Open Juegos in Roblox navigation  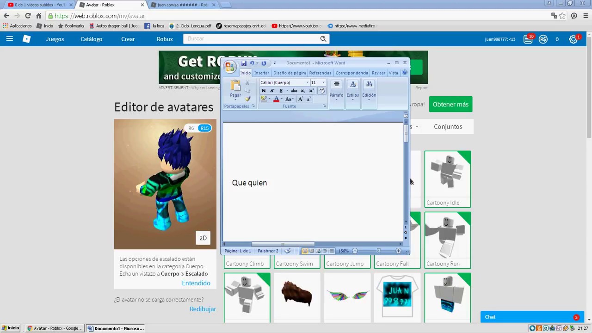coord(55,39)
